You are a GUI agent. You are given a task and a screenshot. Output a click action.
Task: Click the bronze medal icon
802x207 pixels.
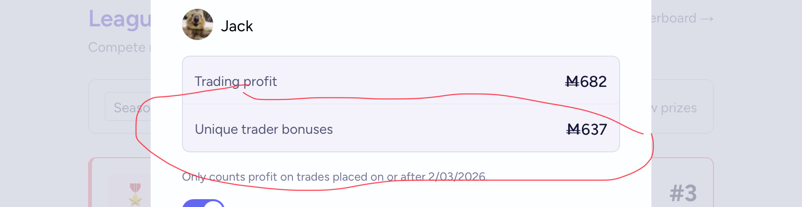pyautogui.click(x=135, y=193)
